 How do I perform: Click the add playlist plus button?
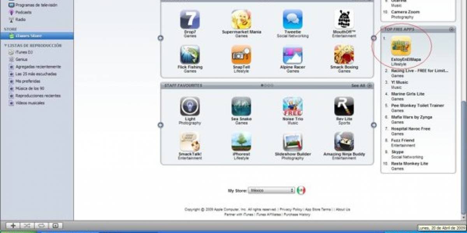tap(13, 225)
